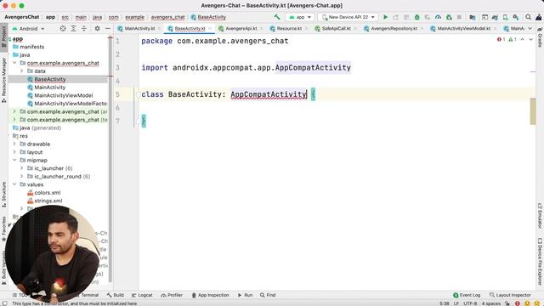
Task: Open the Profiler tool window
Action: pyautogui.click(x=172, y=295)
